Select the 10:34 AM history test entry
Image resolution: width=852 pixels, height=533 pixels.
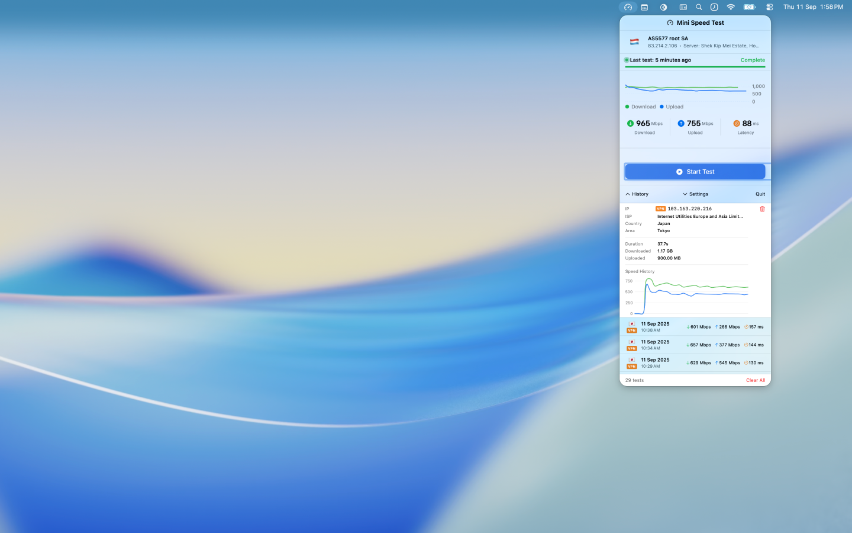point(695,345)
